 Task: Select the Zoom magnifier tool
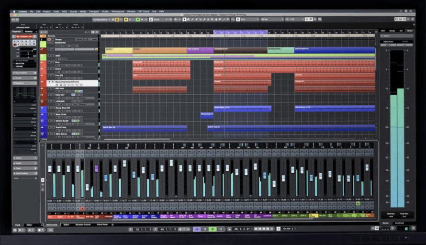tap(212, 20)
